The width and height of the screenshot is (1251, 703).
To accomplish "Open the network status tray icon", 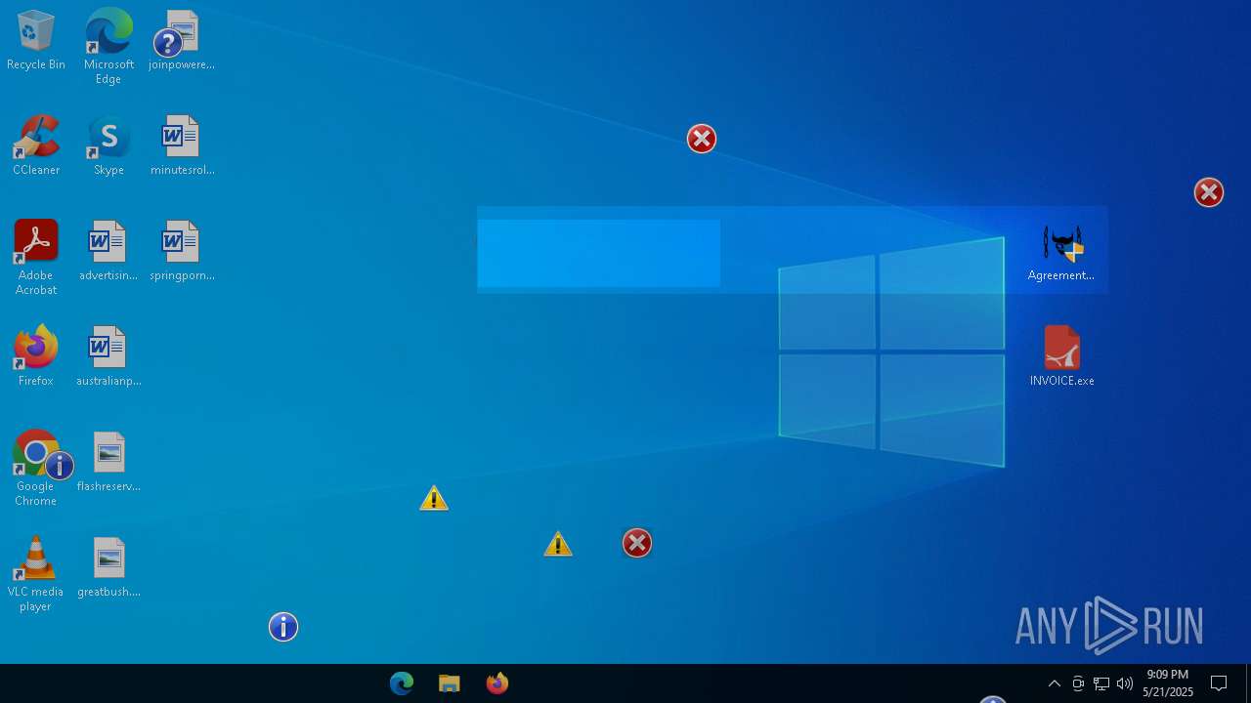I will pyautogui.click(x=1101, y=683).
